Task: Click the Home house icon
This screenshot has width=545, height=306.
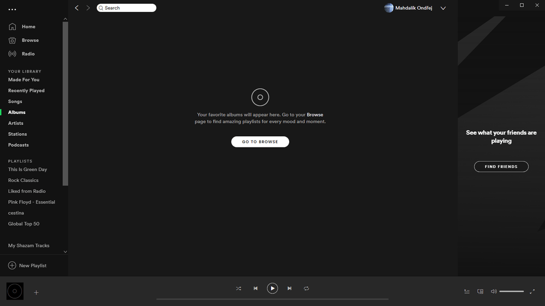Action: [12, 26]
